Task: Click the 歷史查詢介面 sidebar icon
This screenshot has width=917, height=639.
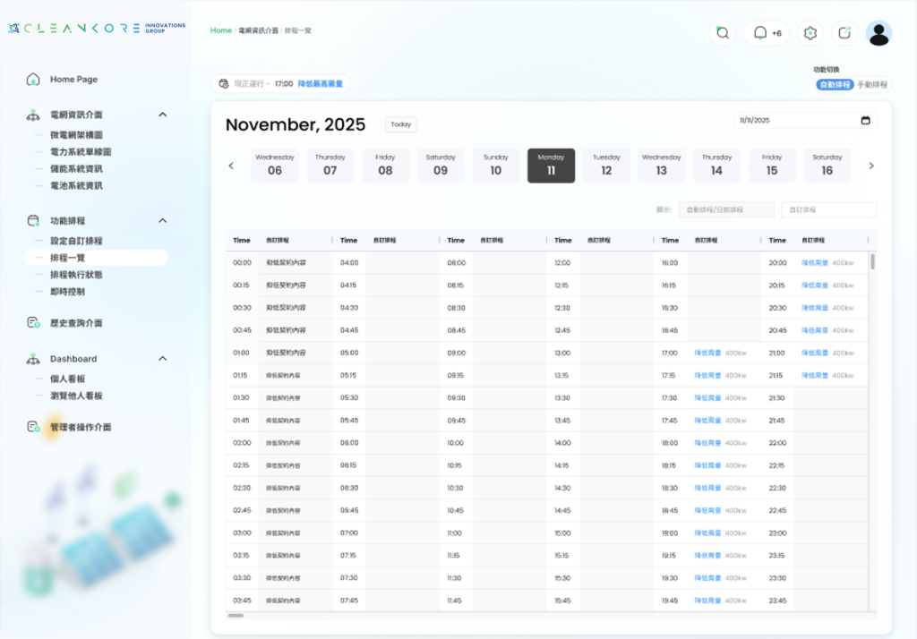Action: (x=33, y=322)
